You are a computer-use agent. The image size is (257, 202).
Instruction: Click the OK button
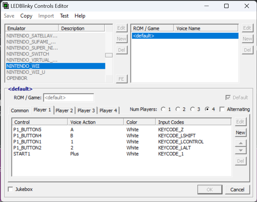coord(210,190)
